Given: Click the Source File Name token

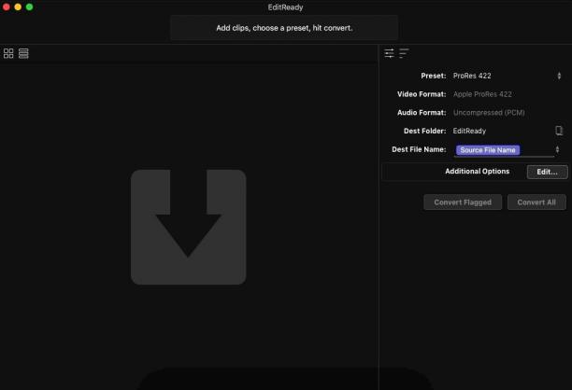Looking at the screenshot, I should [488, 150].
